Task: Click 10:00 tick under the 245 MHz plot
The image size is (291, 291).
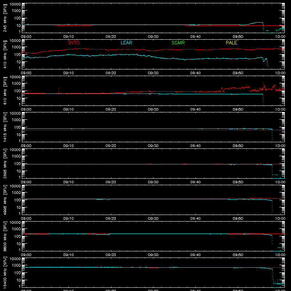Action: coord(280,37)
